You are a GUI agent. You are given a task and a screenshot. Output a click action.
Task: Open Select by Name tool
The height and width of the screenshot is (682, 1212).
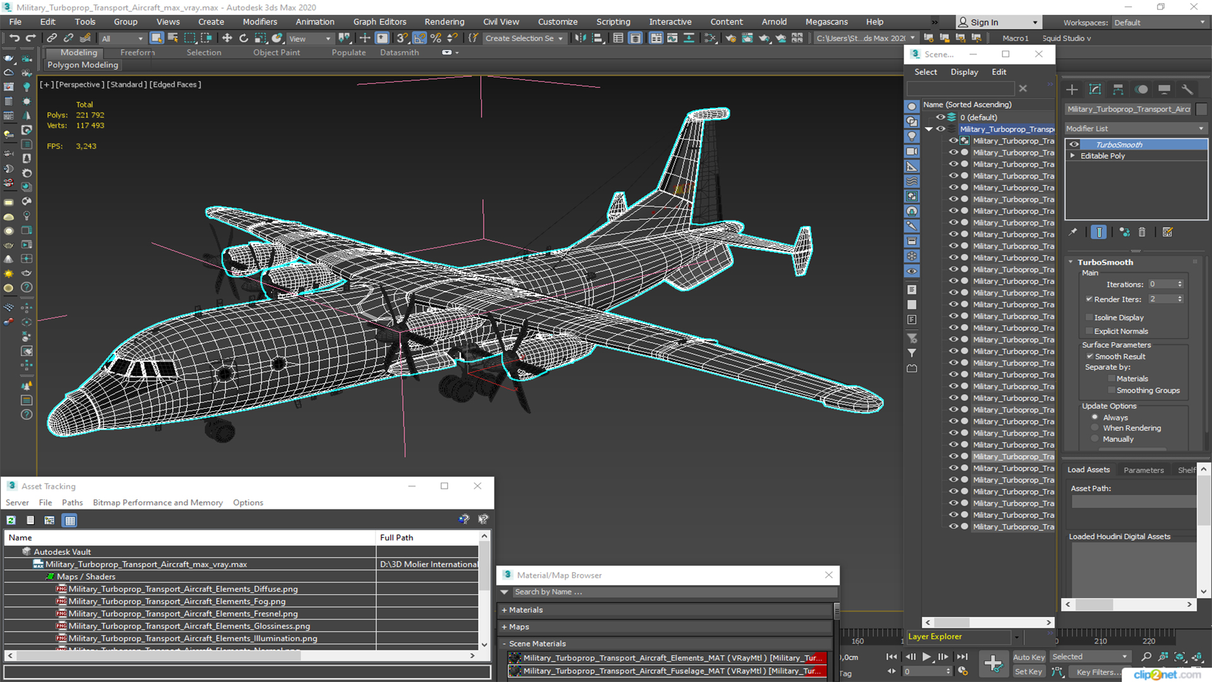pos(173,38)
